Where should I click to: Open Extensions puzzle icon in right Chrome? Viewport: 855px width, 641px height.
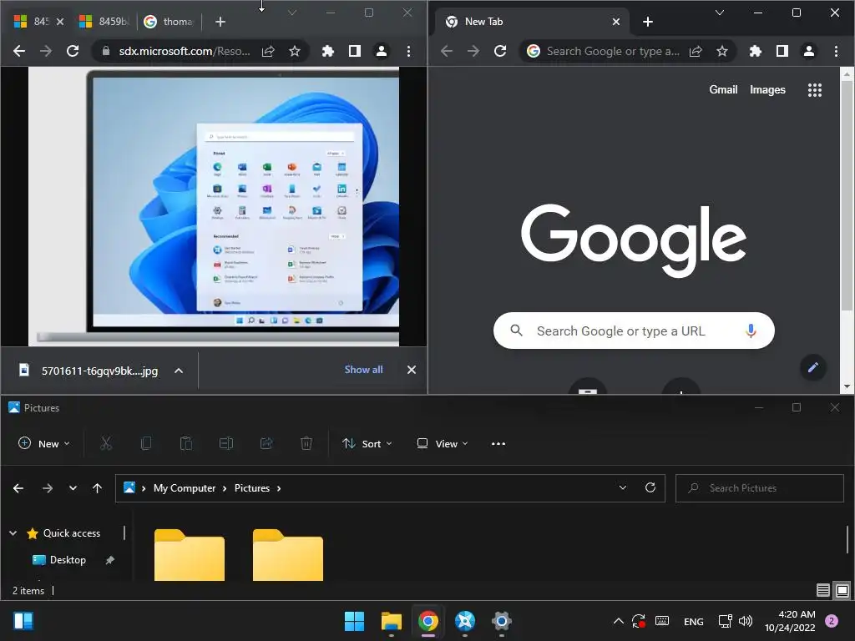(755, 51)
